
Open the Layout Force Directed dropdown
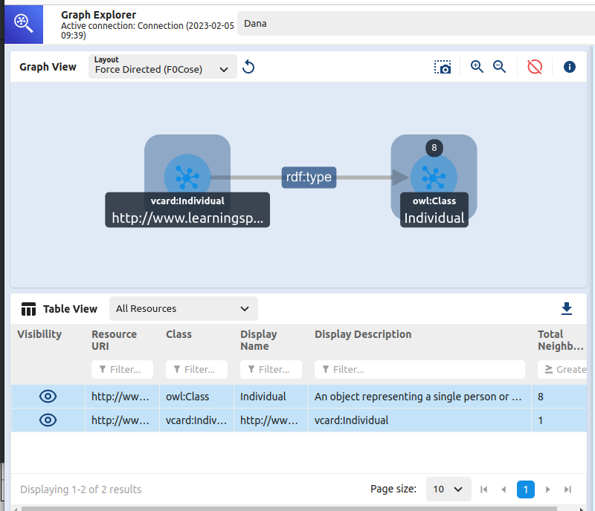(162, 66)
